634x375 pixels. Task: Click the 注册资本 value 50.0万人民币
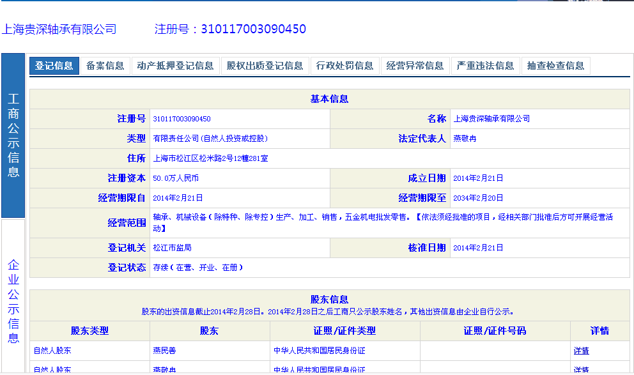click(176, 178)
